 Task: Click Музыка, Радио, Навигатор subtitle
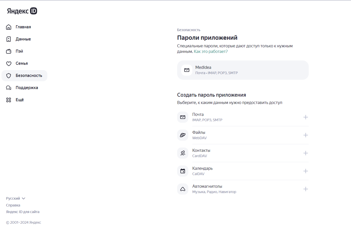(214, 192)
